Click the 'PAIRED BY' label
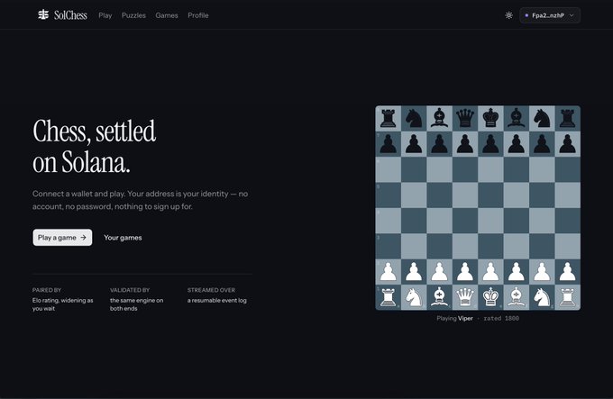613x399 pixels. [x=47, y=290]
